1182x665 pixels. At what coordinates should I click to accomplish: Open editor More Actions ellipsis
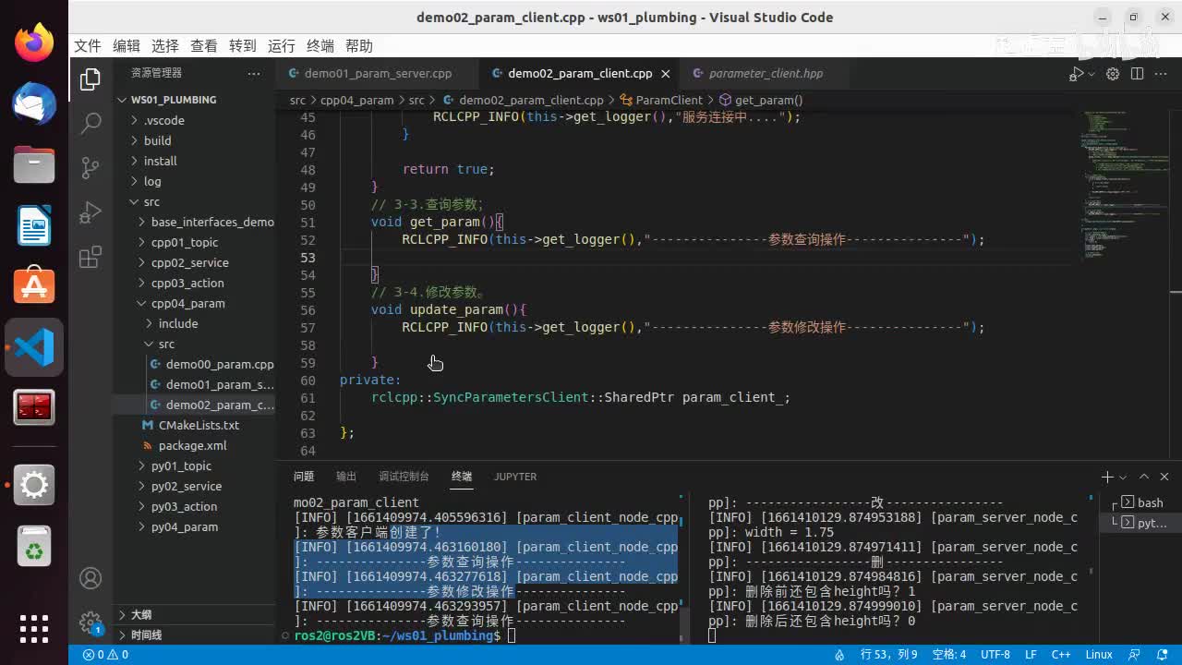coord(1161,74)
